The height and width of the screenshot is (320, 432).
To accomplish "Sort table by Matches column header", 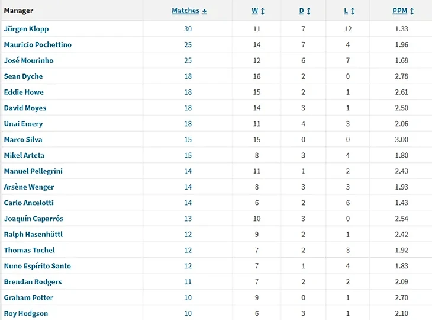I will tap(189, 11).
